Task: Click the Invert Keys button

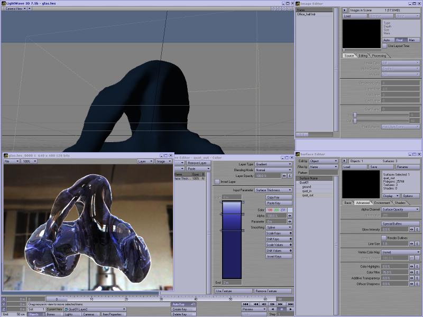Action: [279, 256]
